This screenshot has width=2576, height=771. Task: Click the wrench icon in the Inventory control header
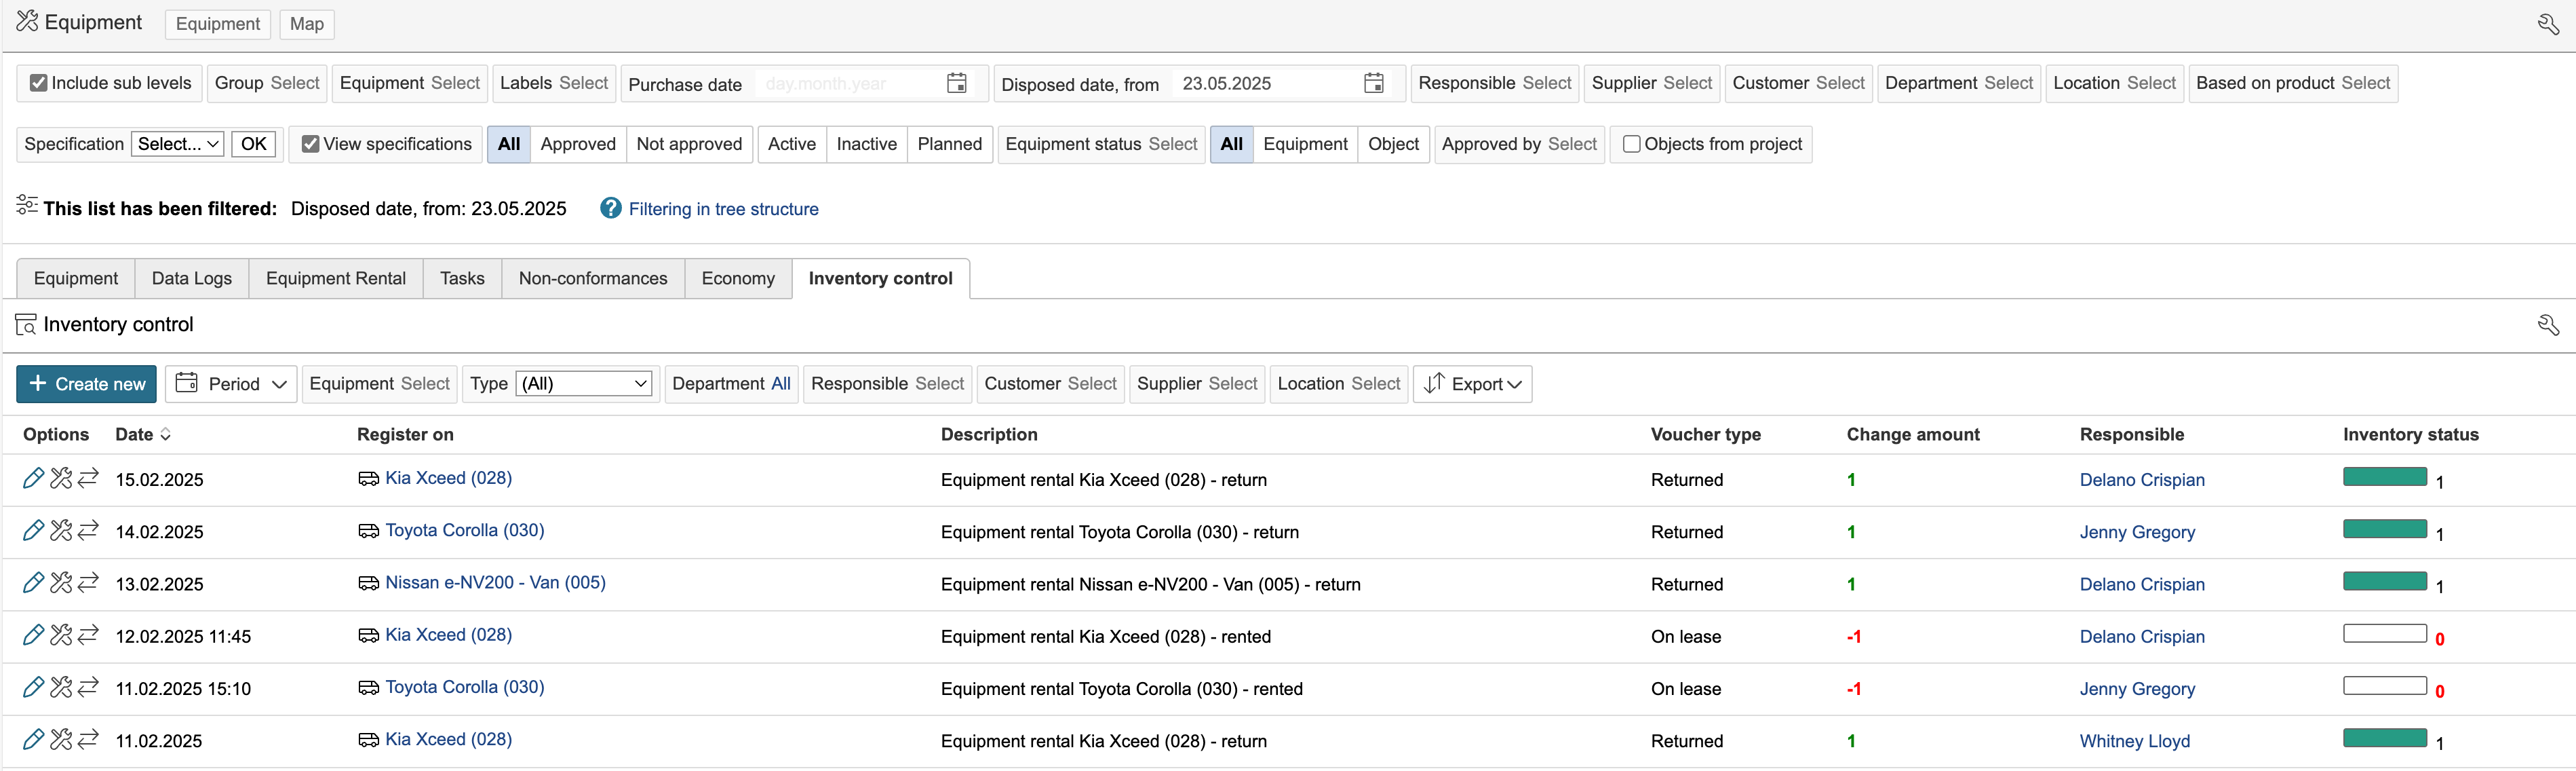(2547, 324)
